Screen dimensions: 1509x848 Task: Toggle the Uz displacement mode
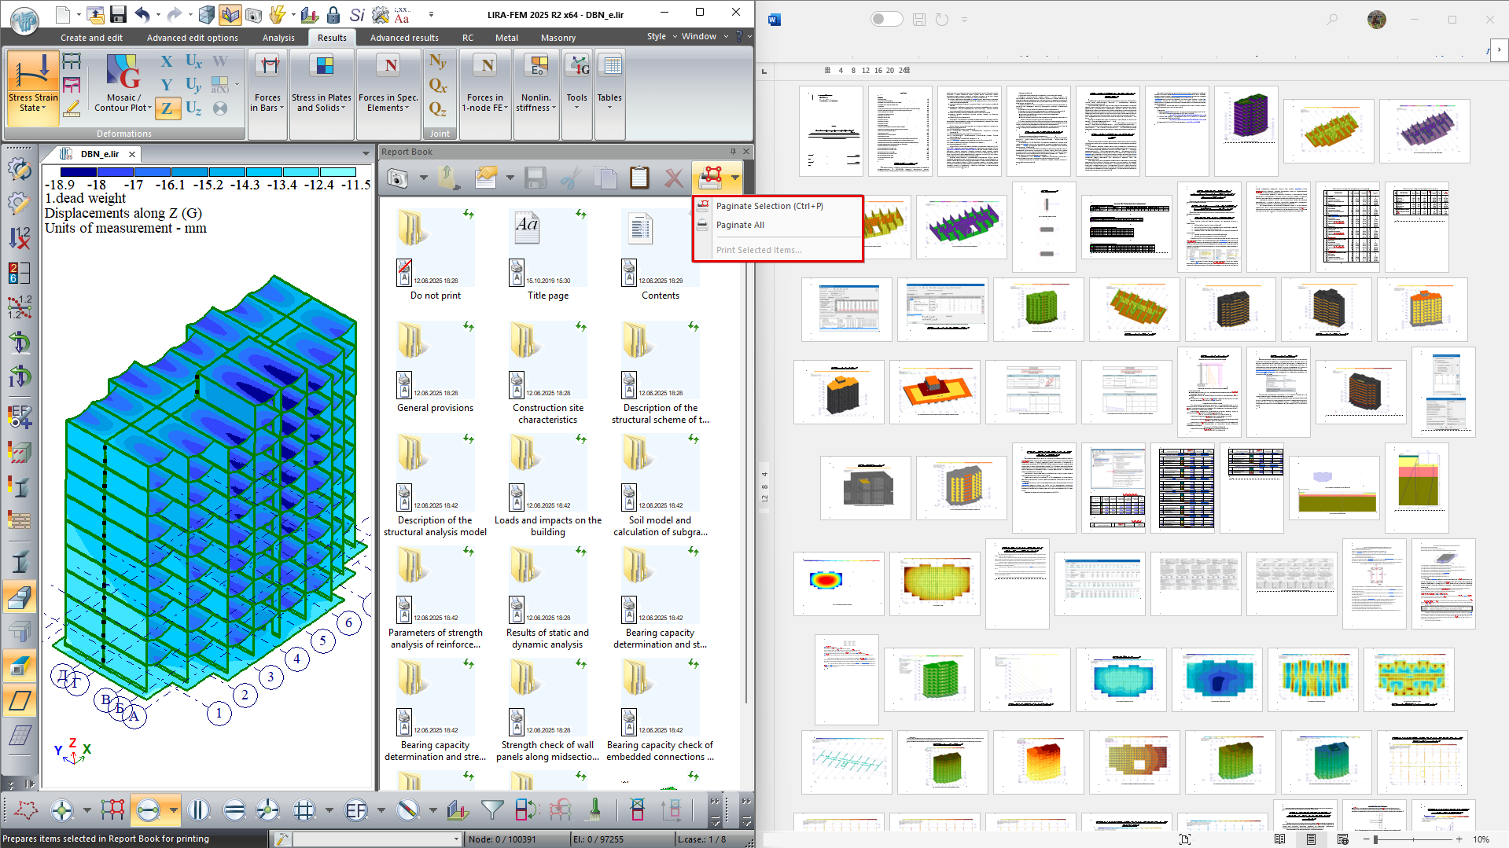tap(193, 108)
